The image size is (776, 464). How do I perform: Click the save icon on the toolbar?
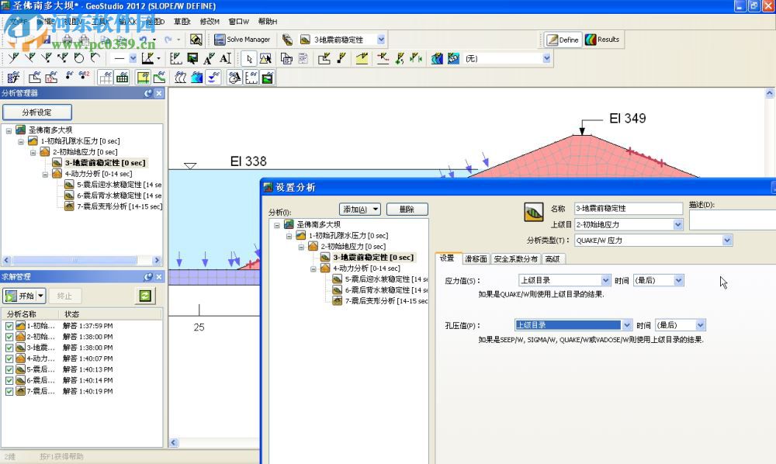[x=47, y=39]
